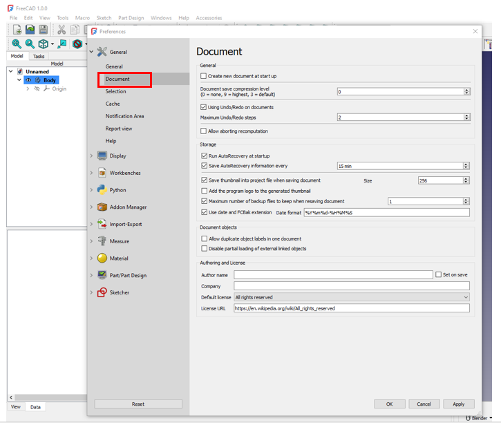Click the Fit all magnifier icon

[17, 44]
